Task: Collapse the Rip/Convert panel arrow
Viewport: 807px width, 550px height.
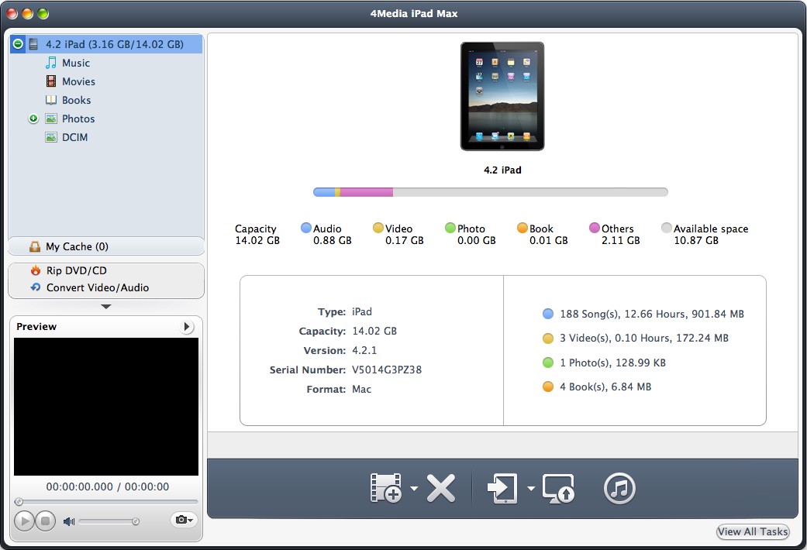Action: [x=105, y=306]
